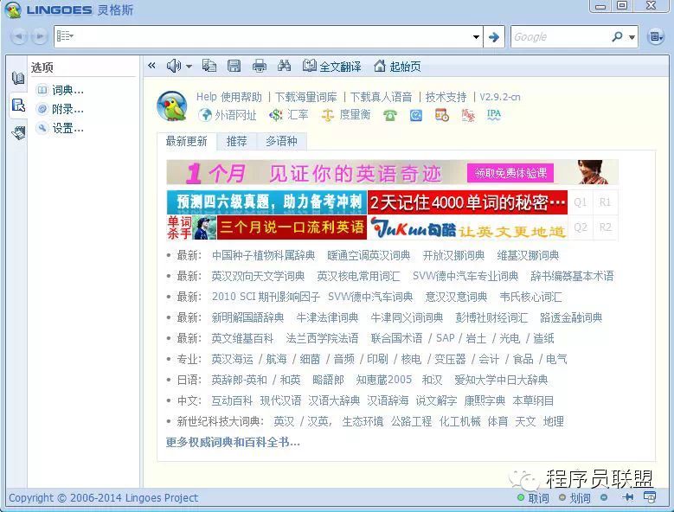Switch to 最新更新 tab
674x512 pixels.
pyautogui.click(x=187, y=141)
